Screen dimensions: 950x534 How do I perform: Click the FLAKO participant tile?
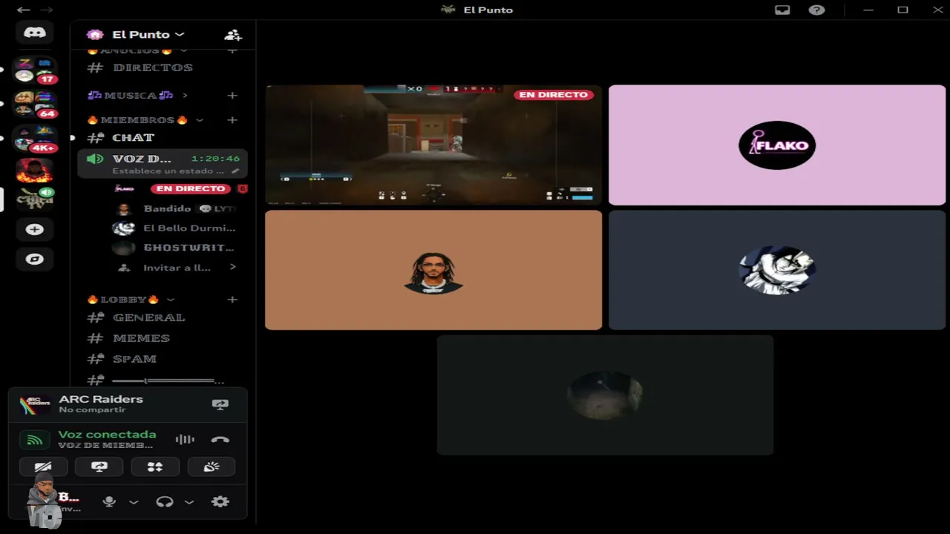(x=777, y=145)
